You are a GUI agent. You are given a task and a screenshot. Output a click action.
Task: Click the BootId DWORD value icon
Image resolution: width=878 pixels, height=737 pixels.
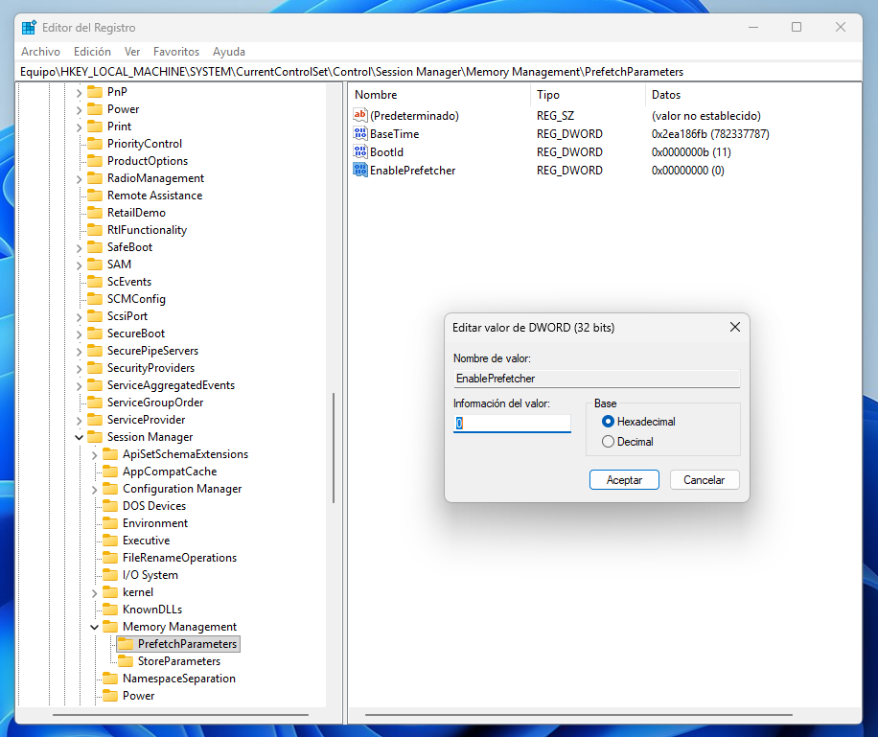[360, 151]
